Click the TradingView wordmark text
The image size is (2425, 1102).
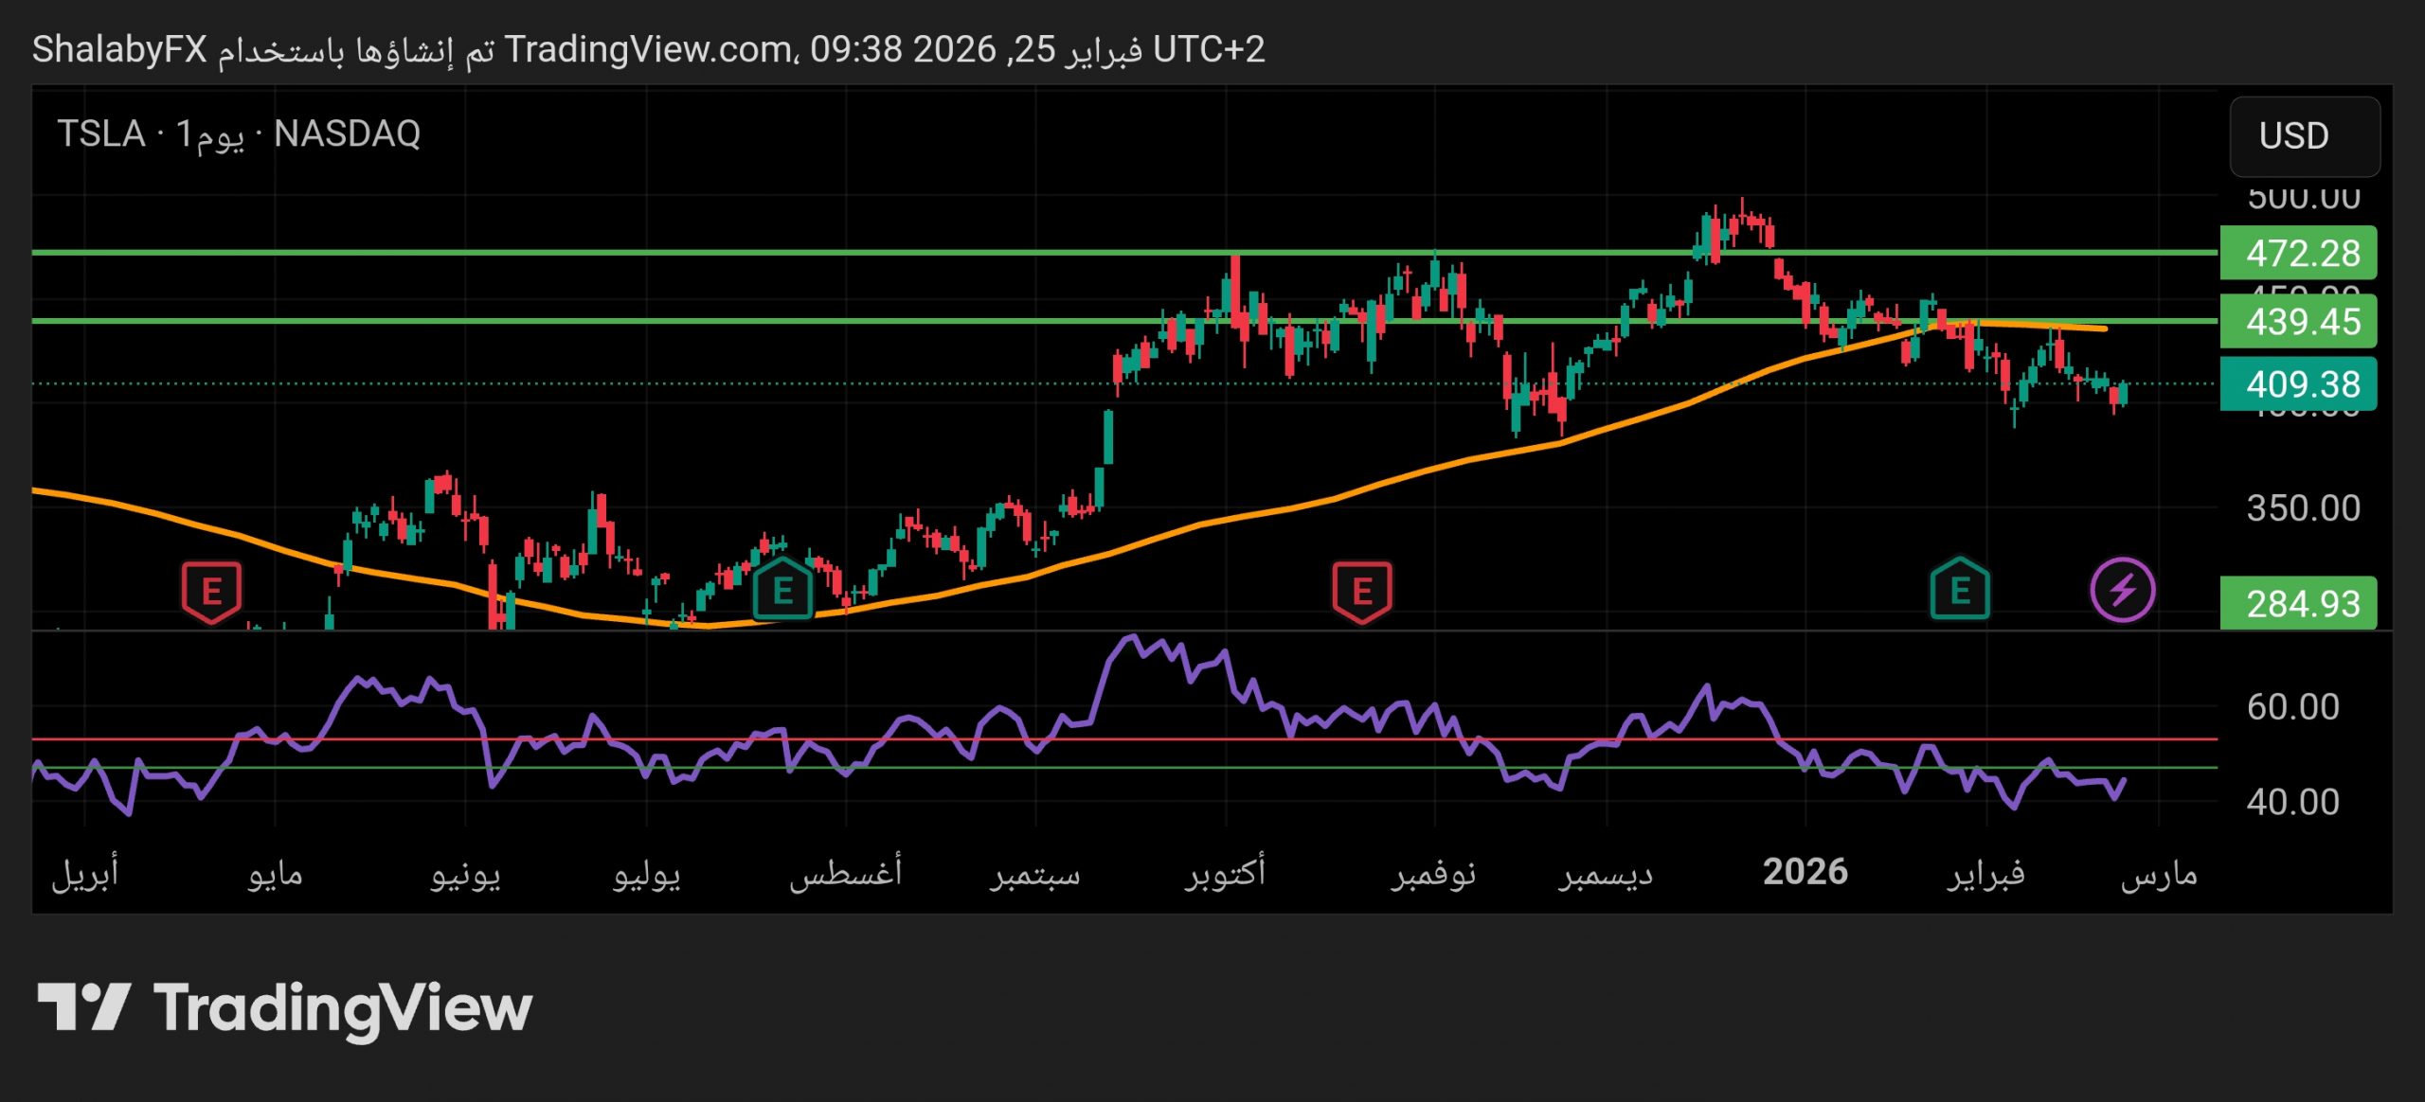tap(343, 1008)
